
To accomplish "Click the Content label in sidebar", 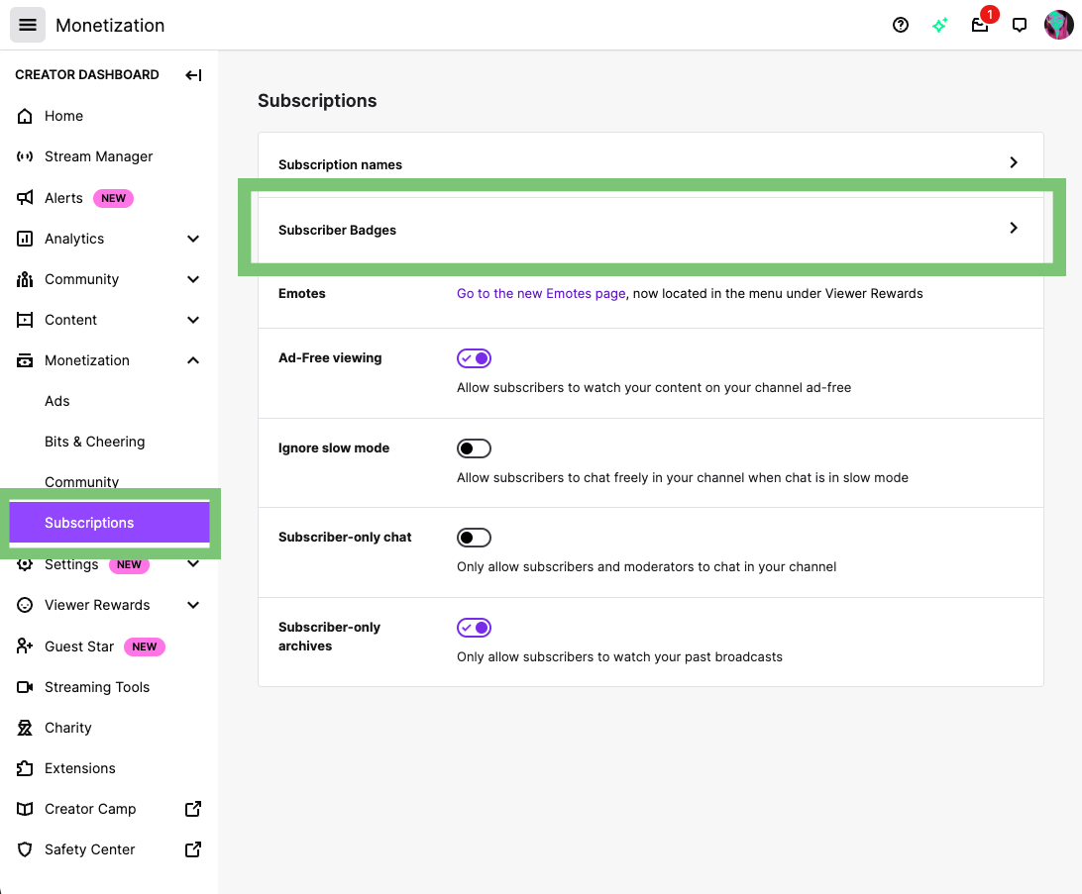I will pyautogui.click(x=70, y=320).
